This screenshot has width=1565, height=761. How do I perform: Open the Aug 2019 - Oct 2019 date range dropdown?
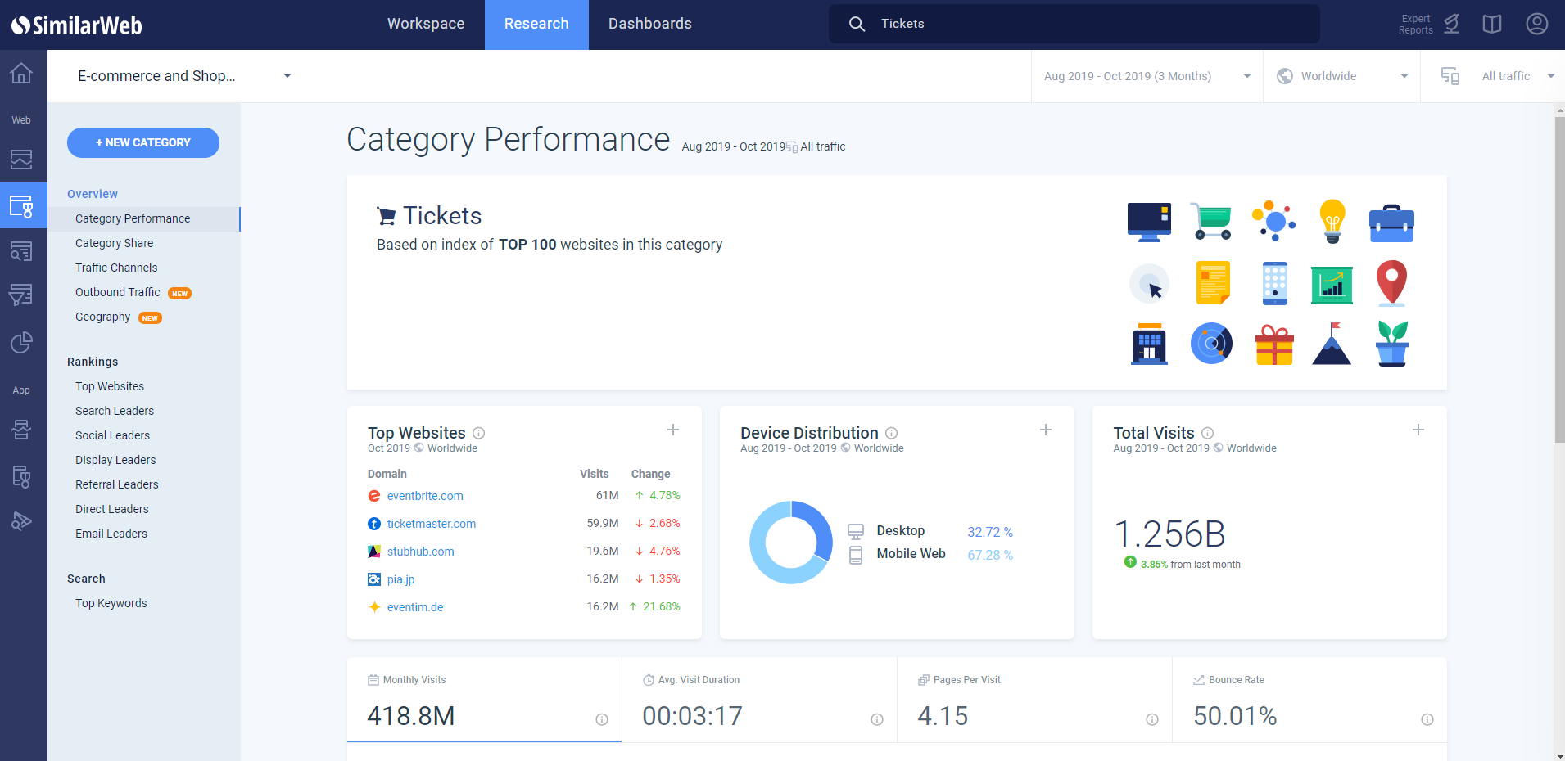1147,76
